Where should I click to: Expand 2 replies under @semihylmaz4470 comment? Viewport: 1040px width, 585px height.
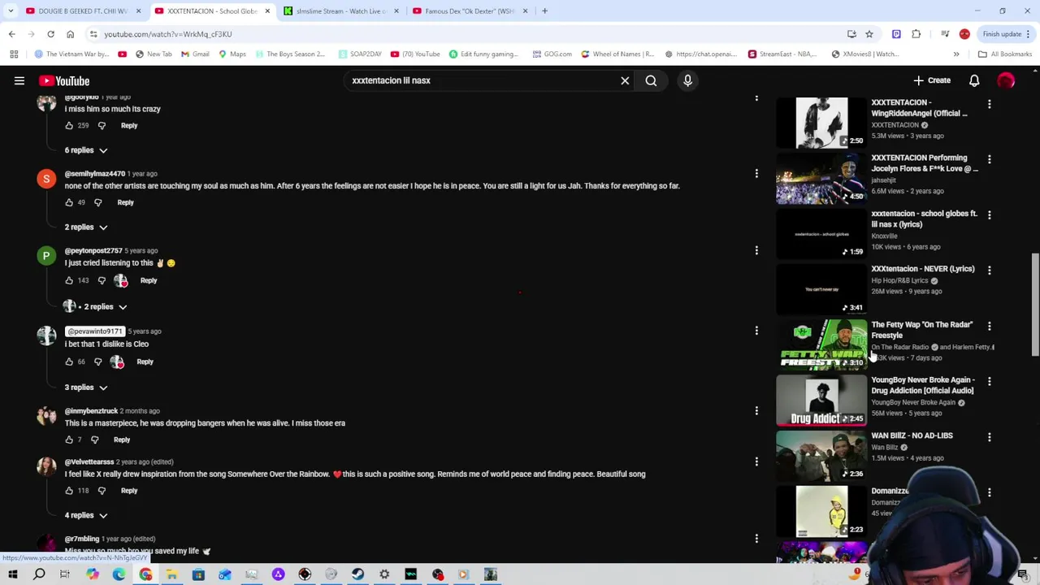click(86, 227)
